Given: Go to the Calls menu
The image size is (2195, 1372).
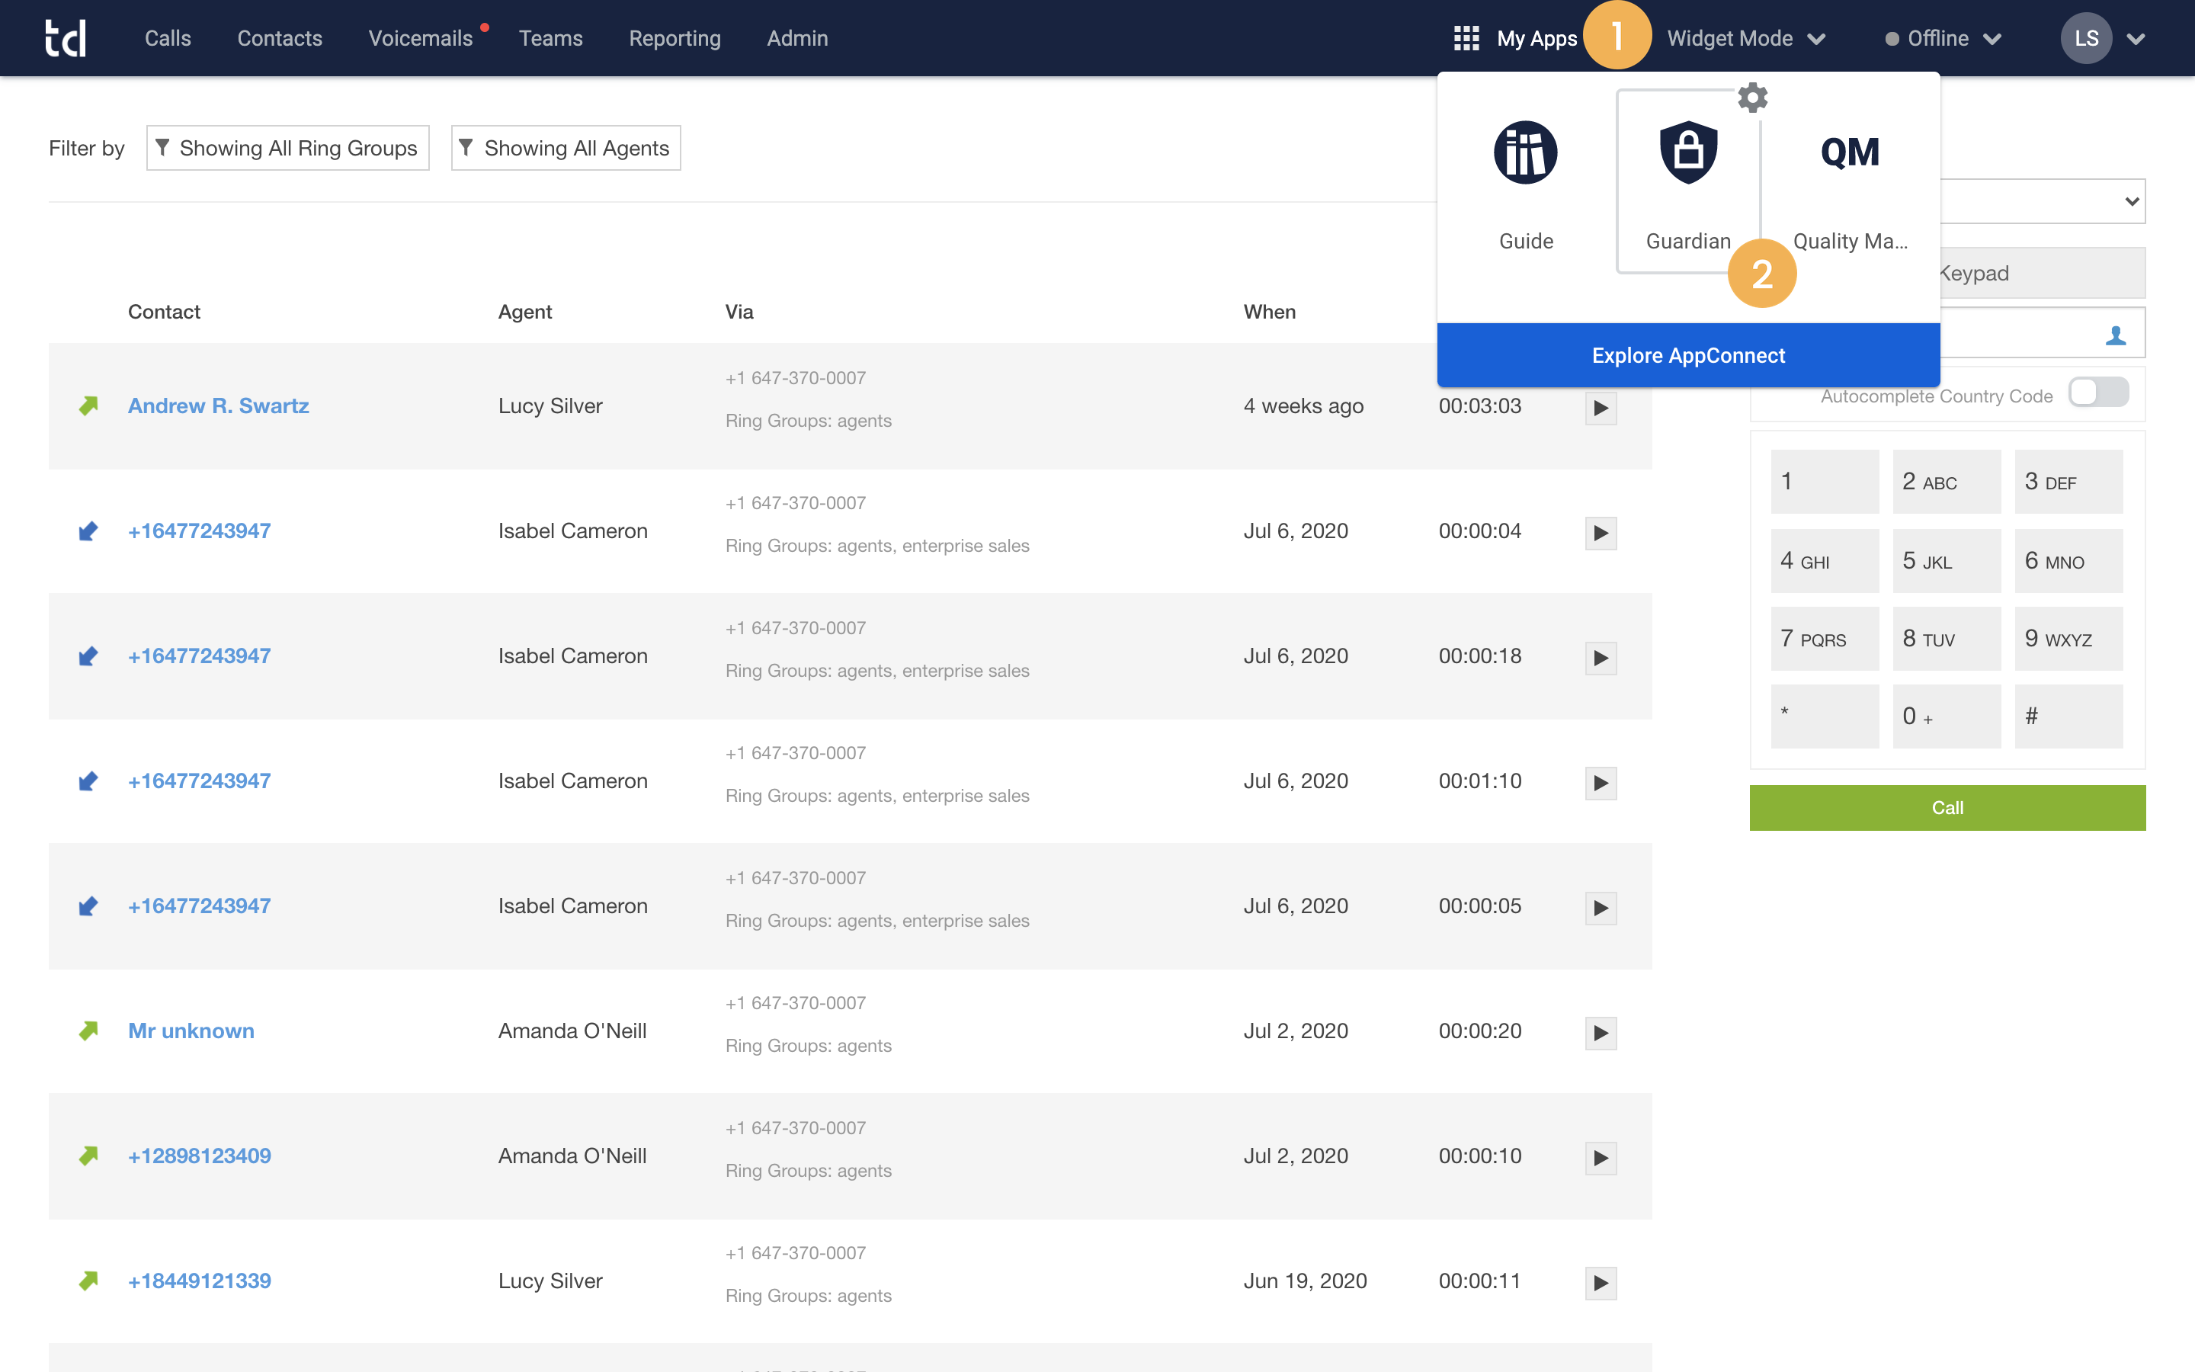Looking at the screenshot, I should [168, 38].
